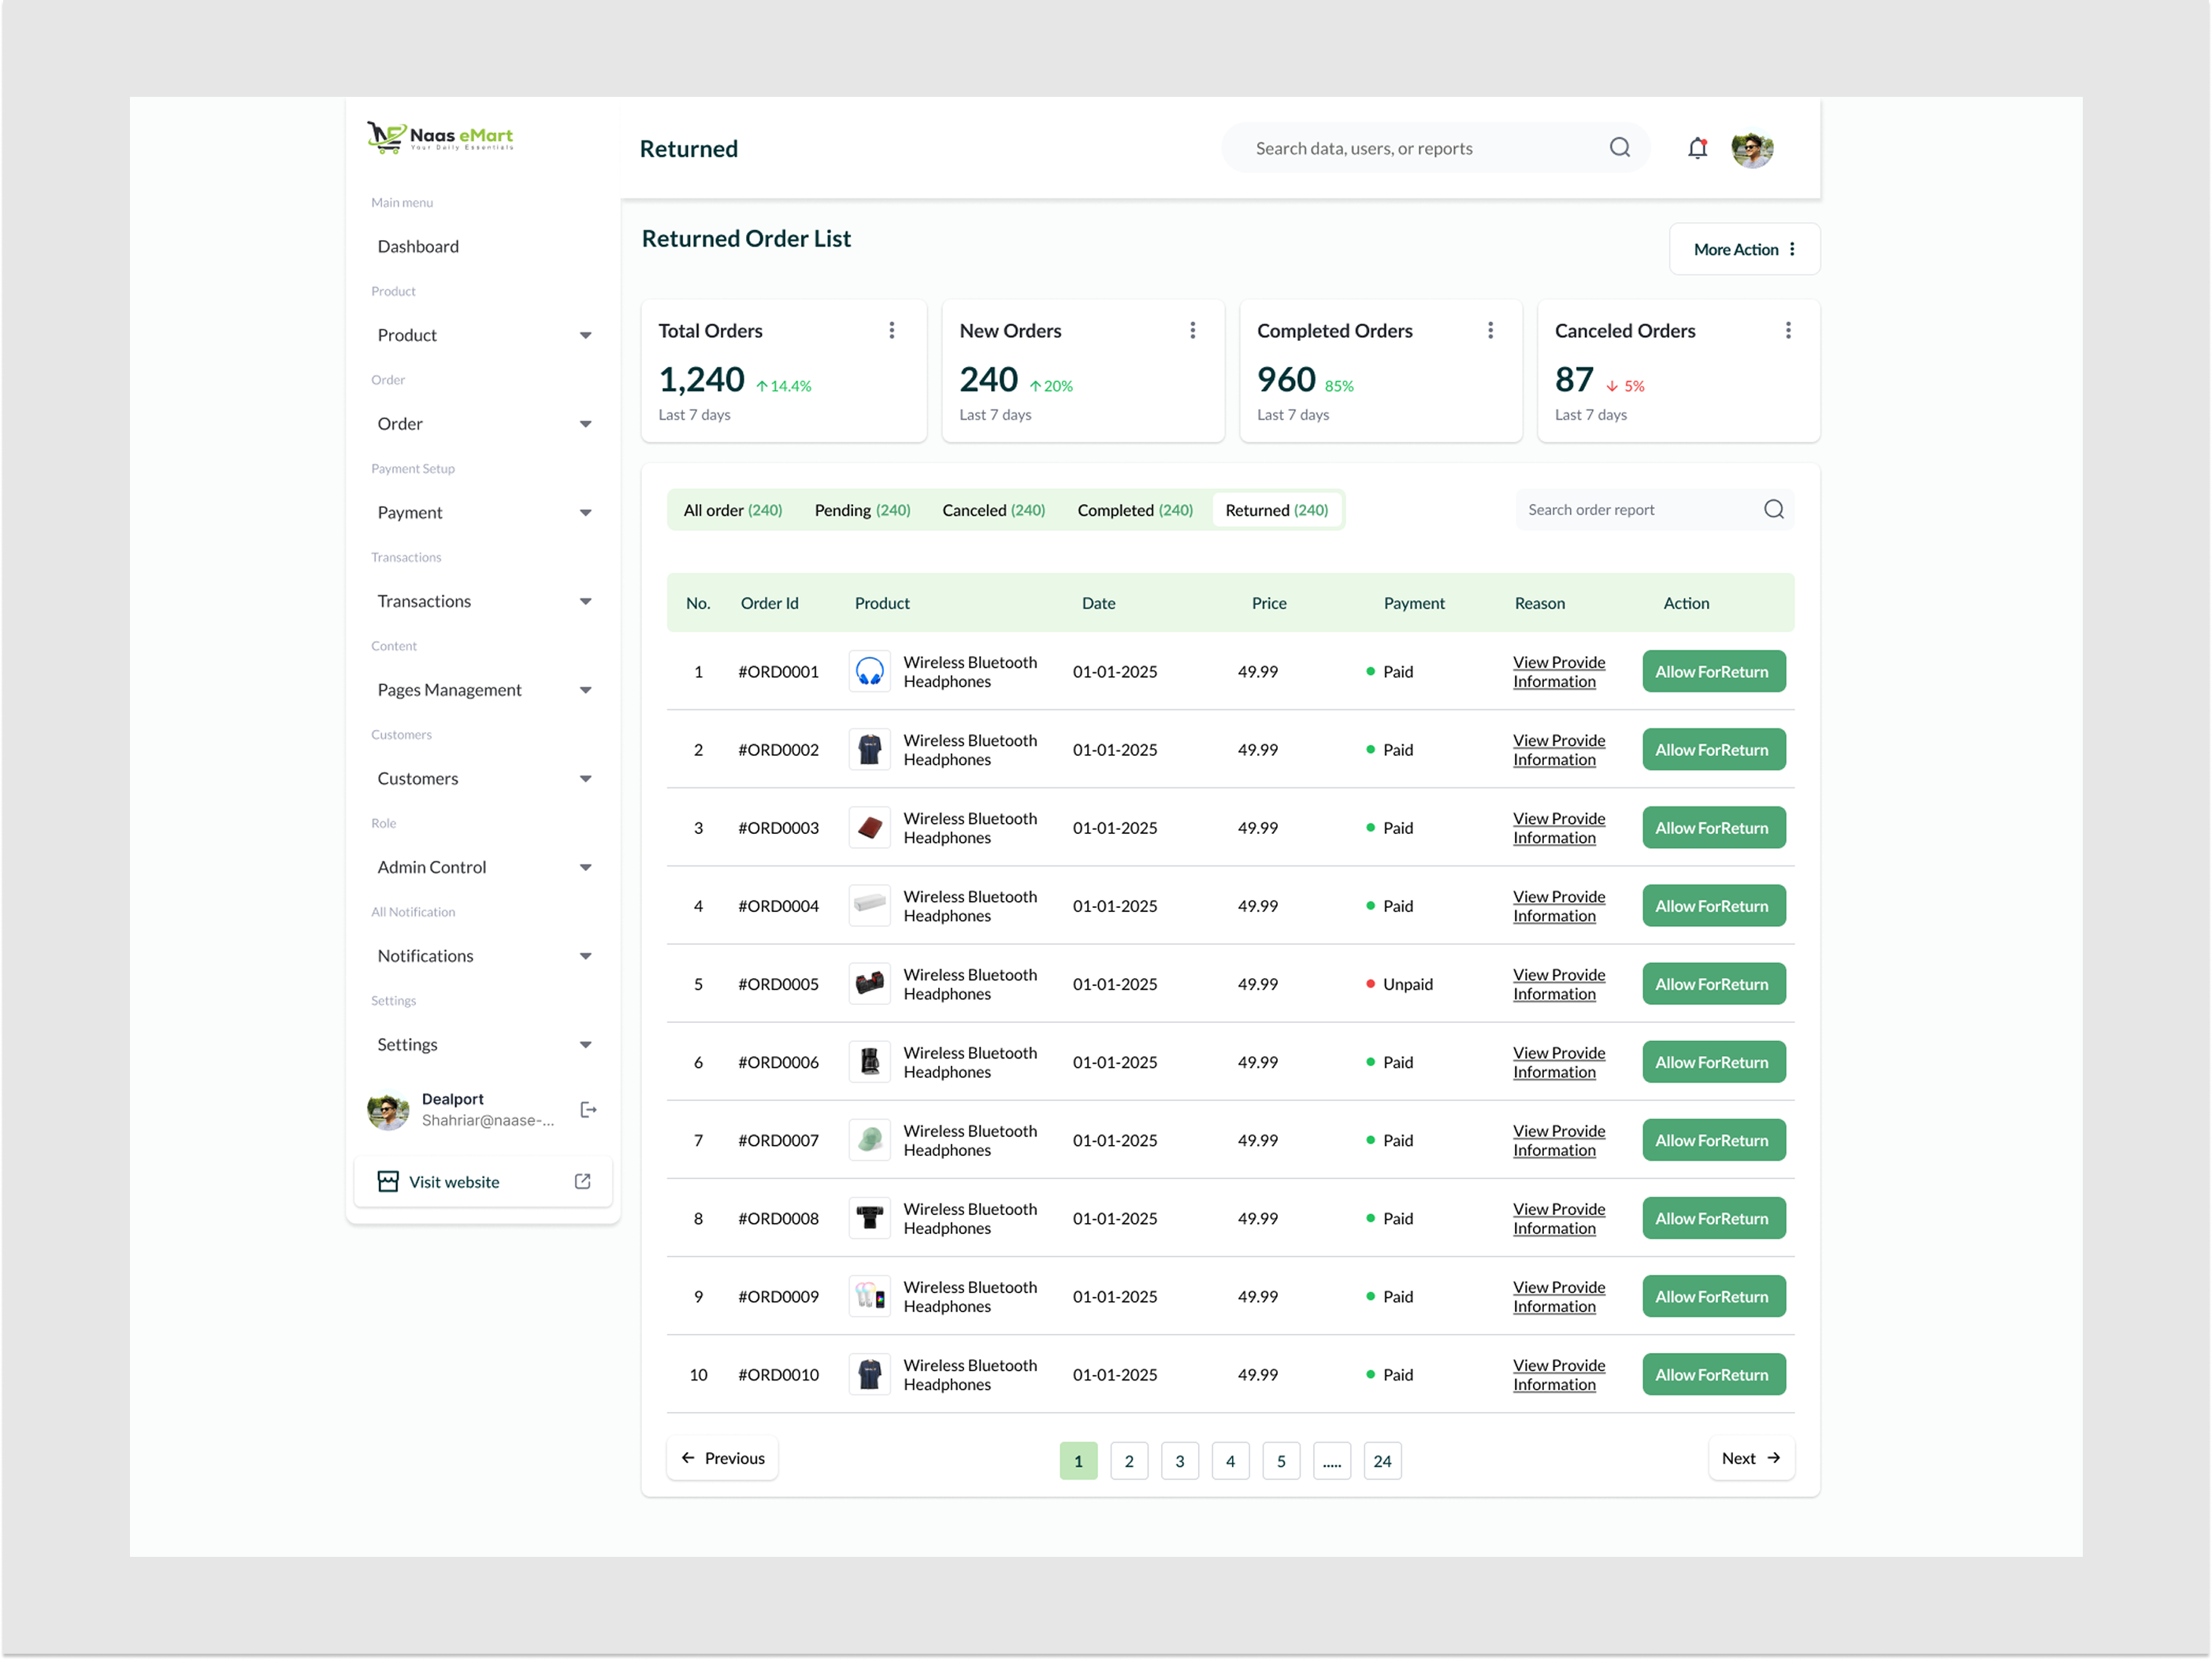Toggle the Returned (240) filter off
This screenshot has width=2212, height=1660.
[1277, 509]
